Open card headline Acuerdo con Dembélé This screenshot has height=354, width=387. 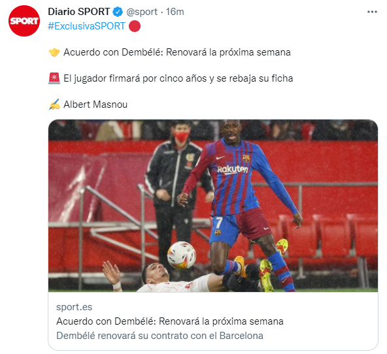170,321
